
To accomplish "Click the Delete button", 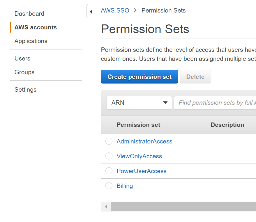I will pyautogui.click(x=195, y=77).
